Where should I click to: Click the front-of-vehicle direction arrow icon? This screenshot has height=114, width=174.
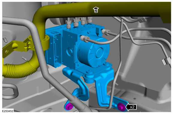[x=96, y=10]
